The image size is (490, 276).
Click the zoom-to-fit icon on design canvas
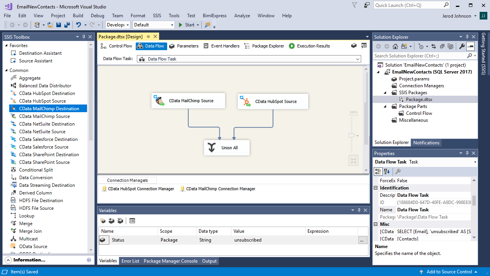coord(354,160)
